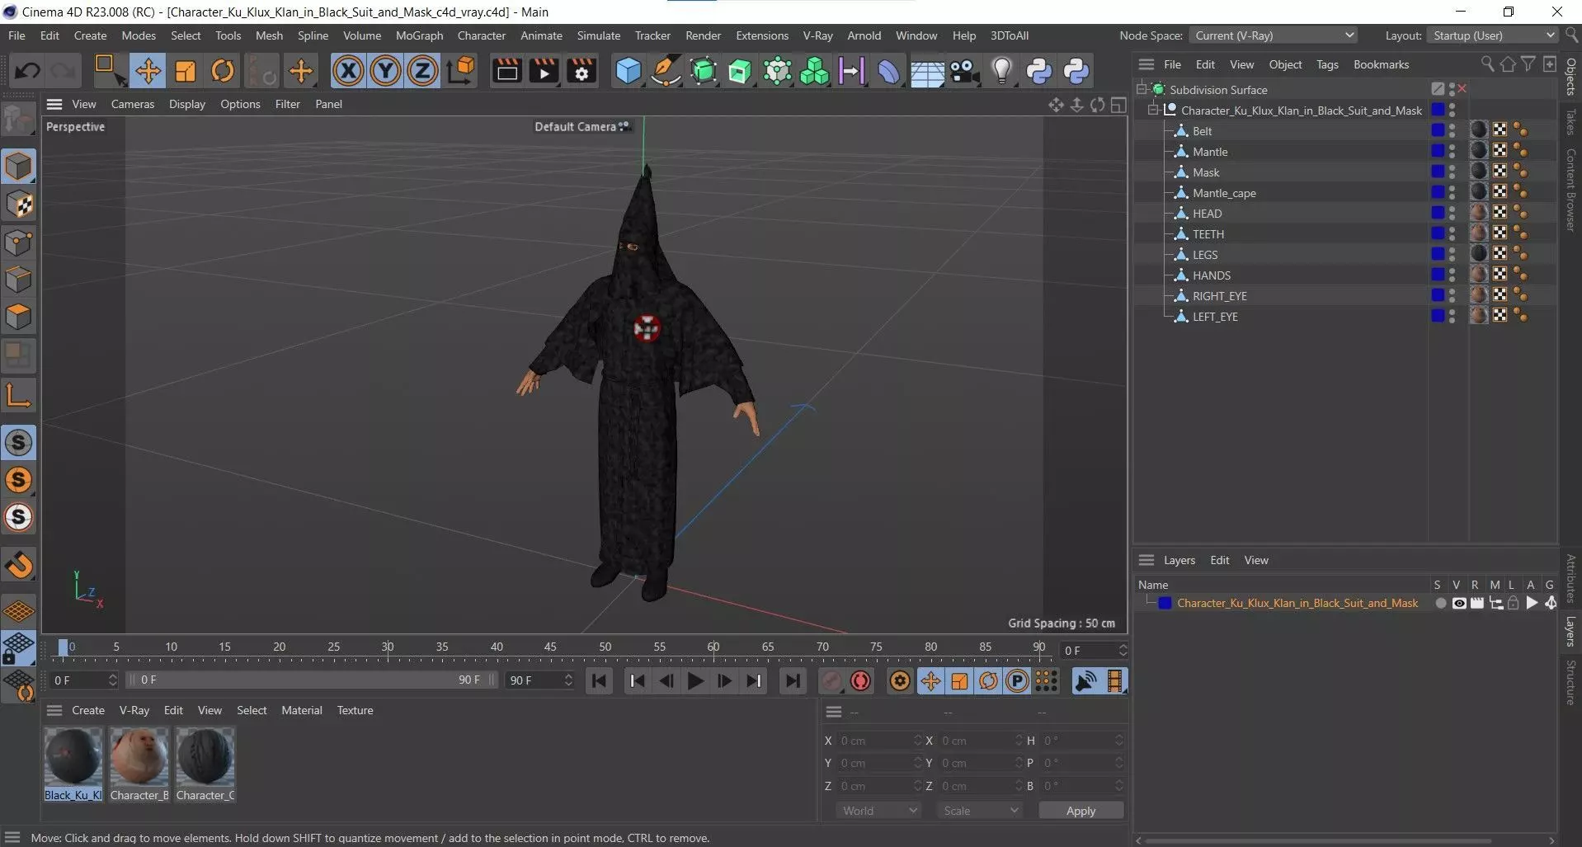The image size is (1582, 847).
Task: Toggle X axis lock
Action: click(x=348, y=71)
